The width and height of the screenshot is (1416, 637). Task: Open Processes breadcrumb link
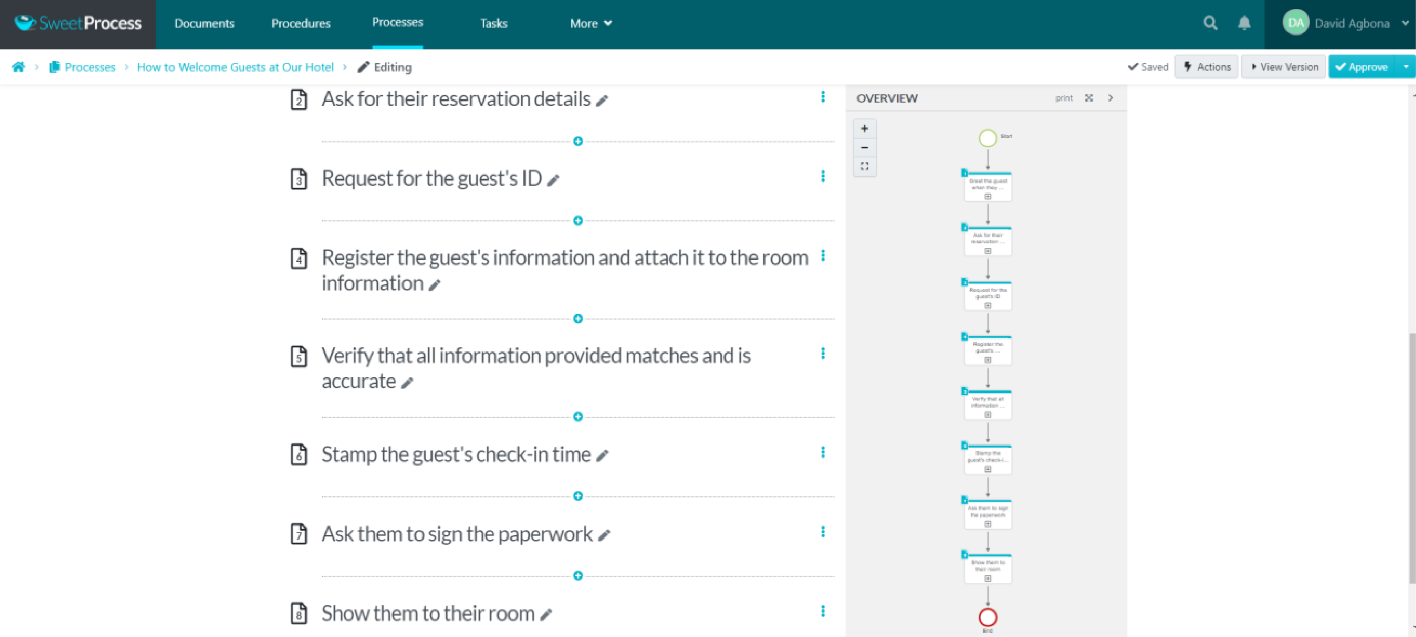[90, 67]
